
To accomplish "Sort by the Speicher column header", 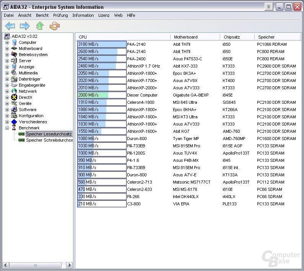I will 278,37.
